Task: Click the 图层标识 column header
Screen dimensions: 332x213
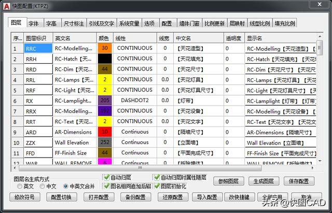Action: tap(38, 38)
